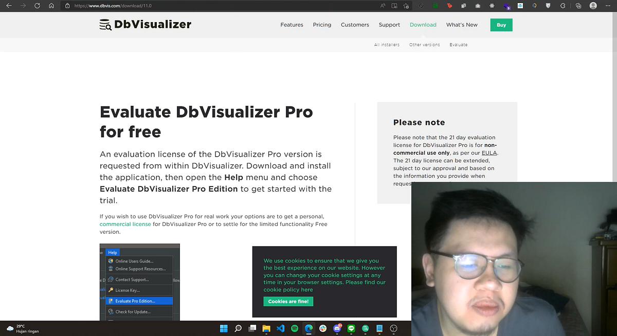
Task: Add the page to favorites via the star
Action: point(406,6)
